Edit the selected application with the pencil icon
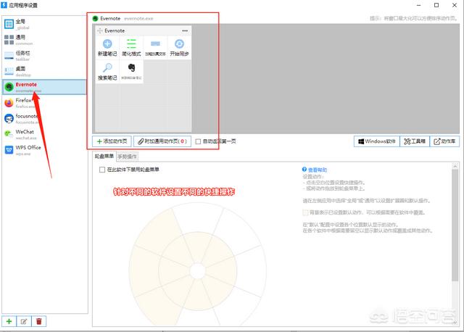The height and width of the screenshot is (332, 464). 24,321
